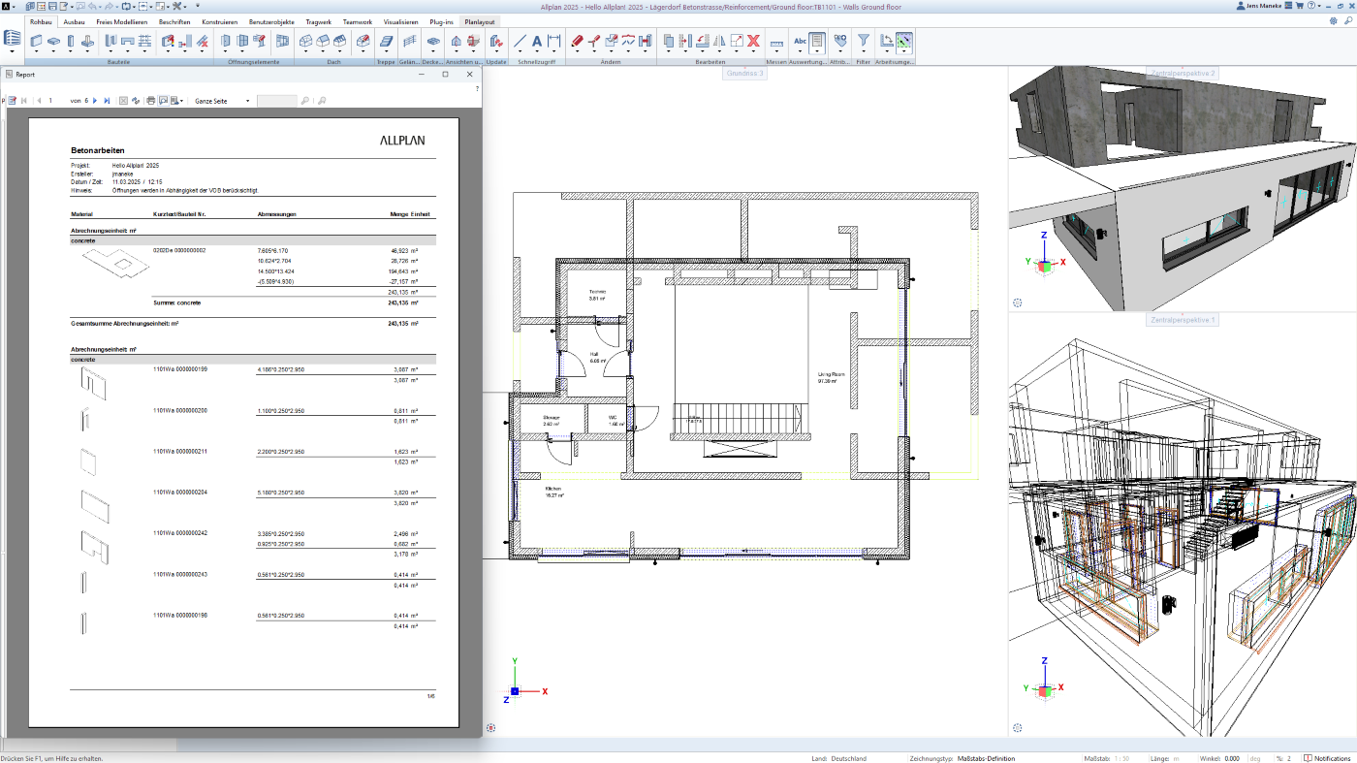Click the Zentralperspektive:2 viewport title
This screenshot has width=1357, height=763.
click(x=1182, y=74)
